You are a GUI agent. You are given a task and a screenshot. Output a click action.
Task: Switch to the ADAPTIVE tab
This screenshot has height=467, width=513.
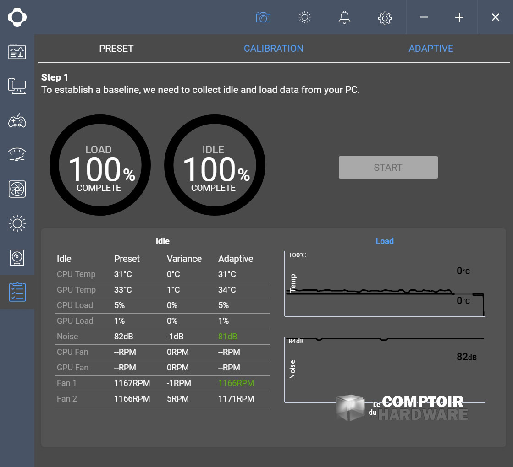click(431, 48)
